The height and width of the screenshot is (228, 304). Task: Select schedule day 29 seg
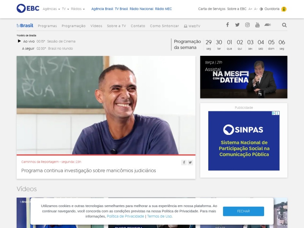[x=208, y=45]
